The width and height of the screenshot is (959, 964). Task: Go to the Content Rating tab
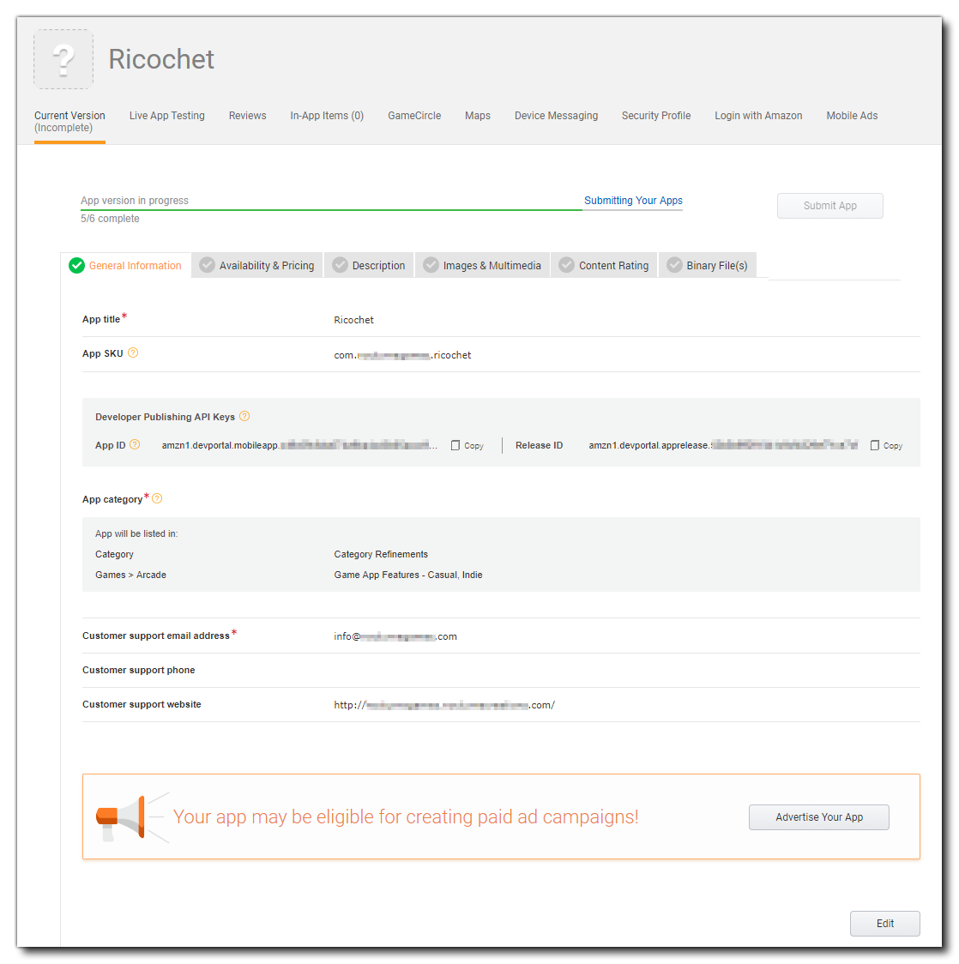pyautogui.click(x=604, y=266)
